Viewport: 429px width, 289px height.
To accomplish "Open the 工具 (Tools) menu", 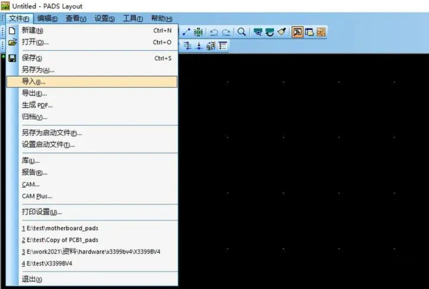I will (133, 19).
